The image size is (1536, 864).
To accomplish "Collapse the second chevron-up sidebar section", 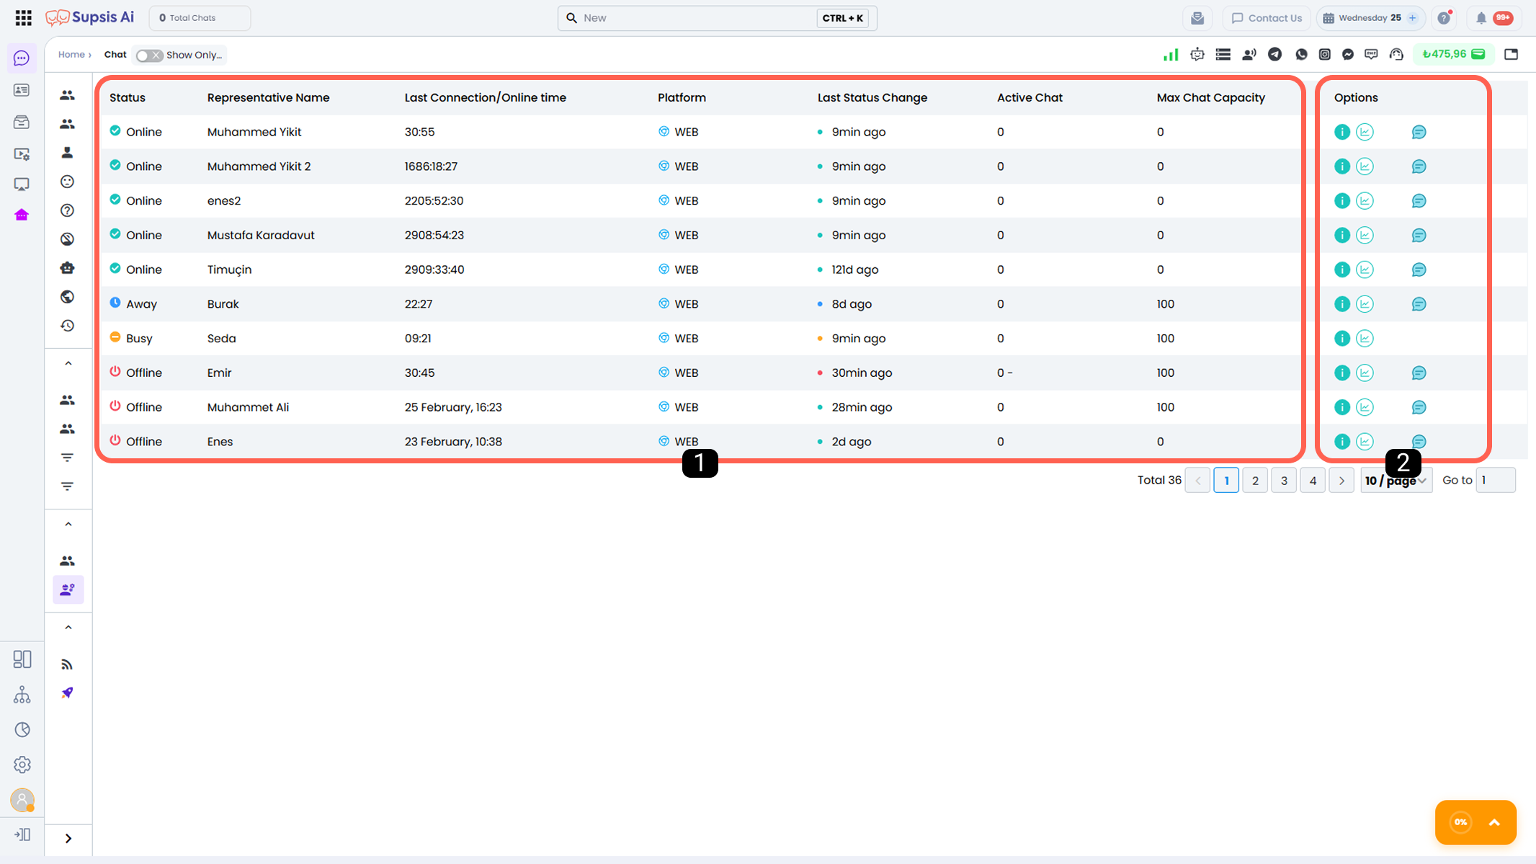I will coord(68,524).
